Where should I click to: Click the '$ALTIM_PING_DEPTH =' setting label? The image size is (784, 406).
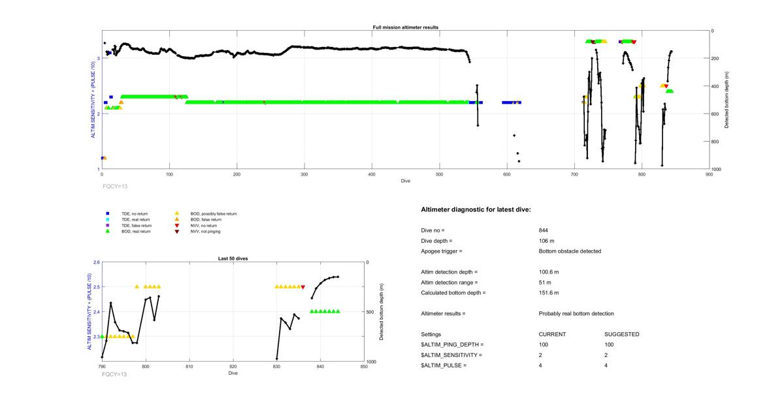click(x=452, y=345)
